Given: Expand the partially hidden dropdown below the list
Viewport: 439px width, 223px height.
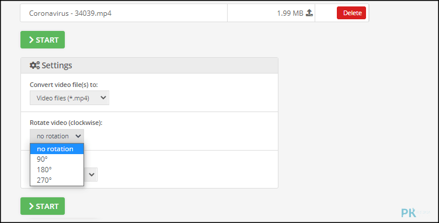Looking at the screenshot, I should pos(91,175).
